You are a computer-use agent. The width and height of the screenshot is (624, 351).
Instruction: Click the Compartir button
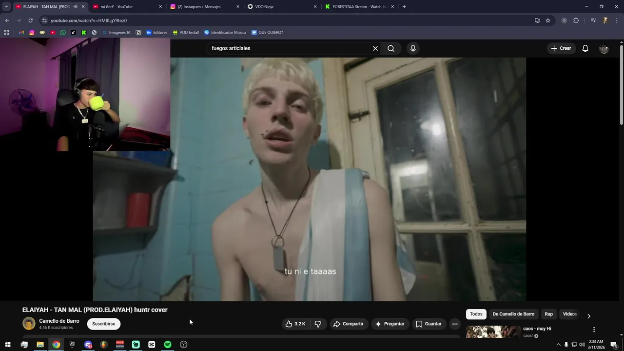[x=348, y=324]
